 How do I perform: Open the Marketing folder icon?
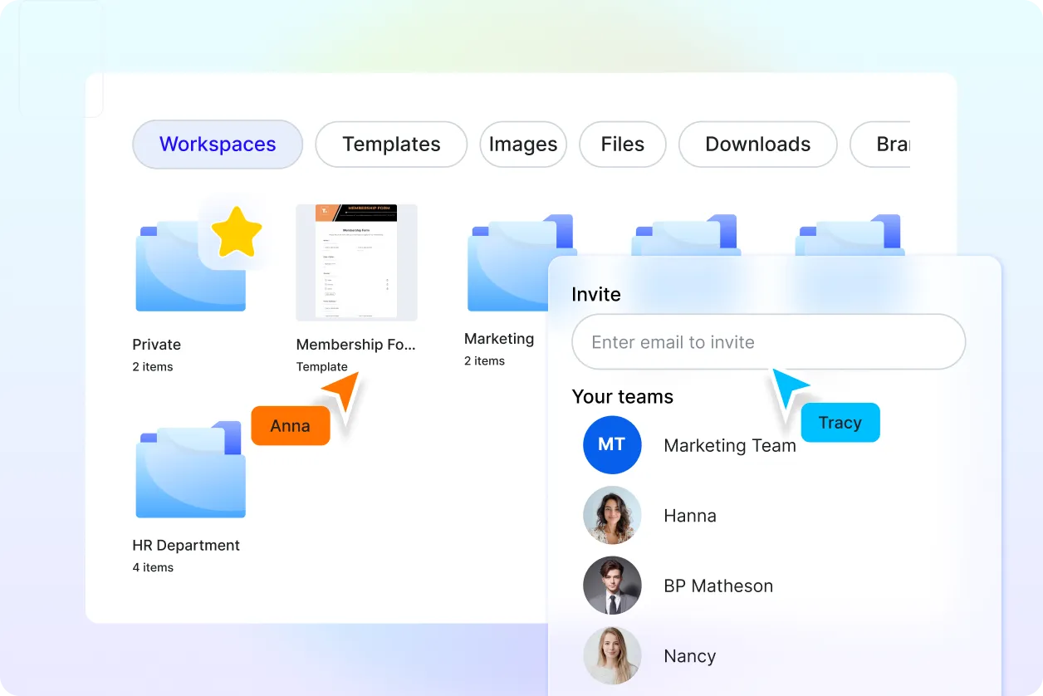coord(508,266)
